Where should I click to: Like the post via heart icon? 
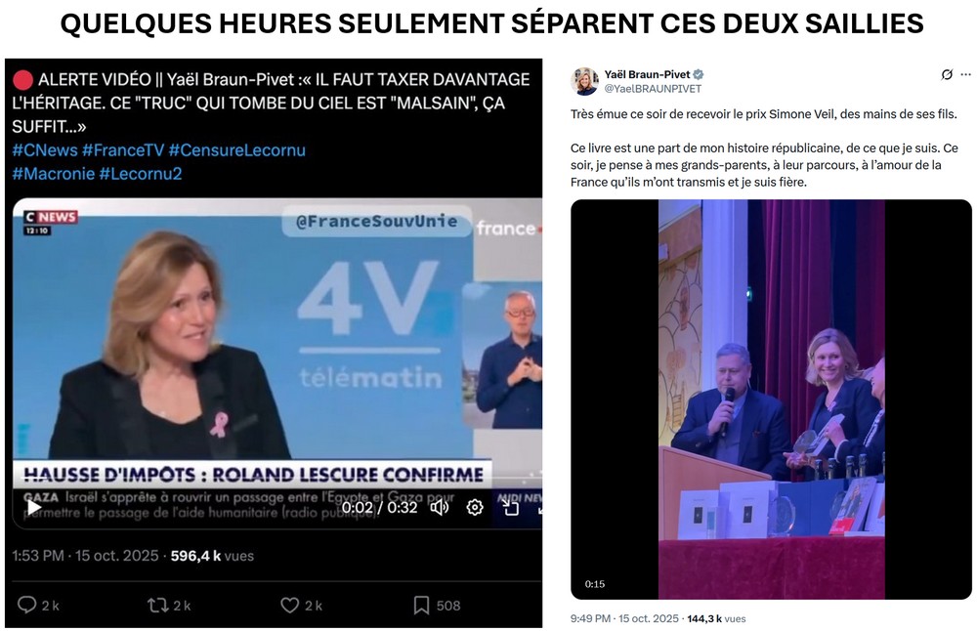290,605
